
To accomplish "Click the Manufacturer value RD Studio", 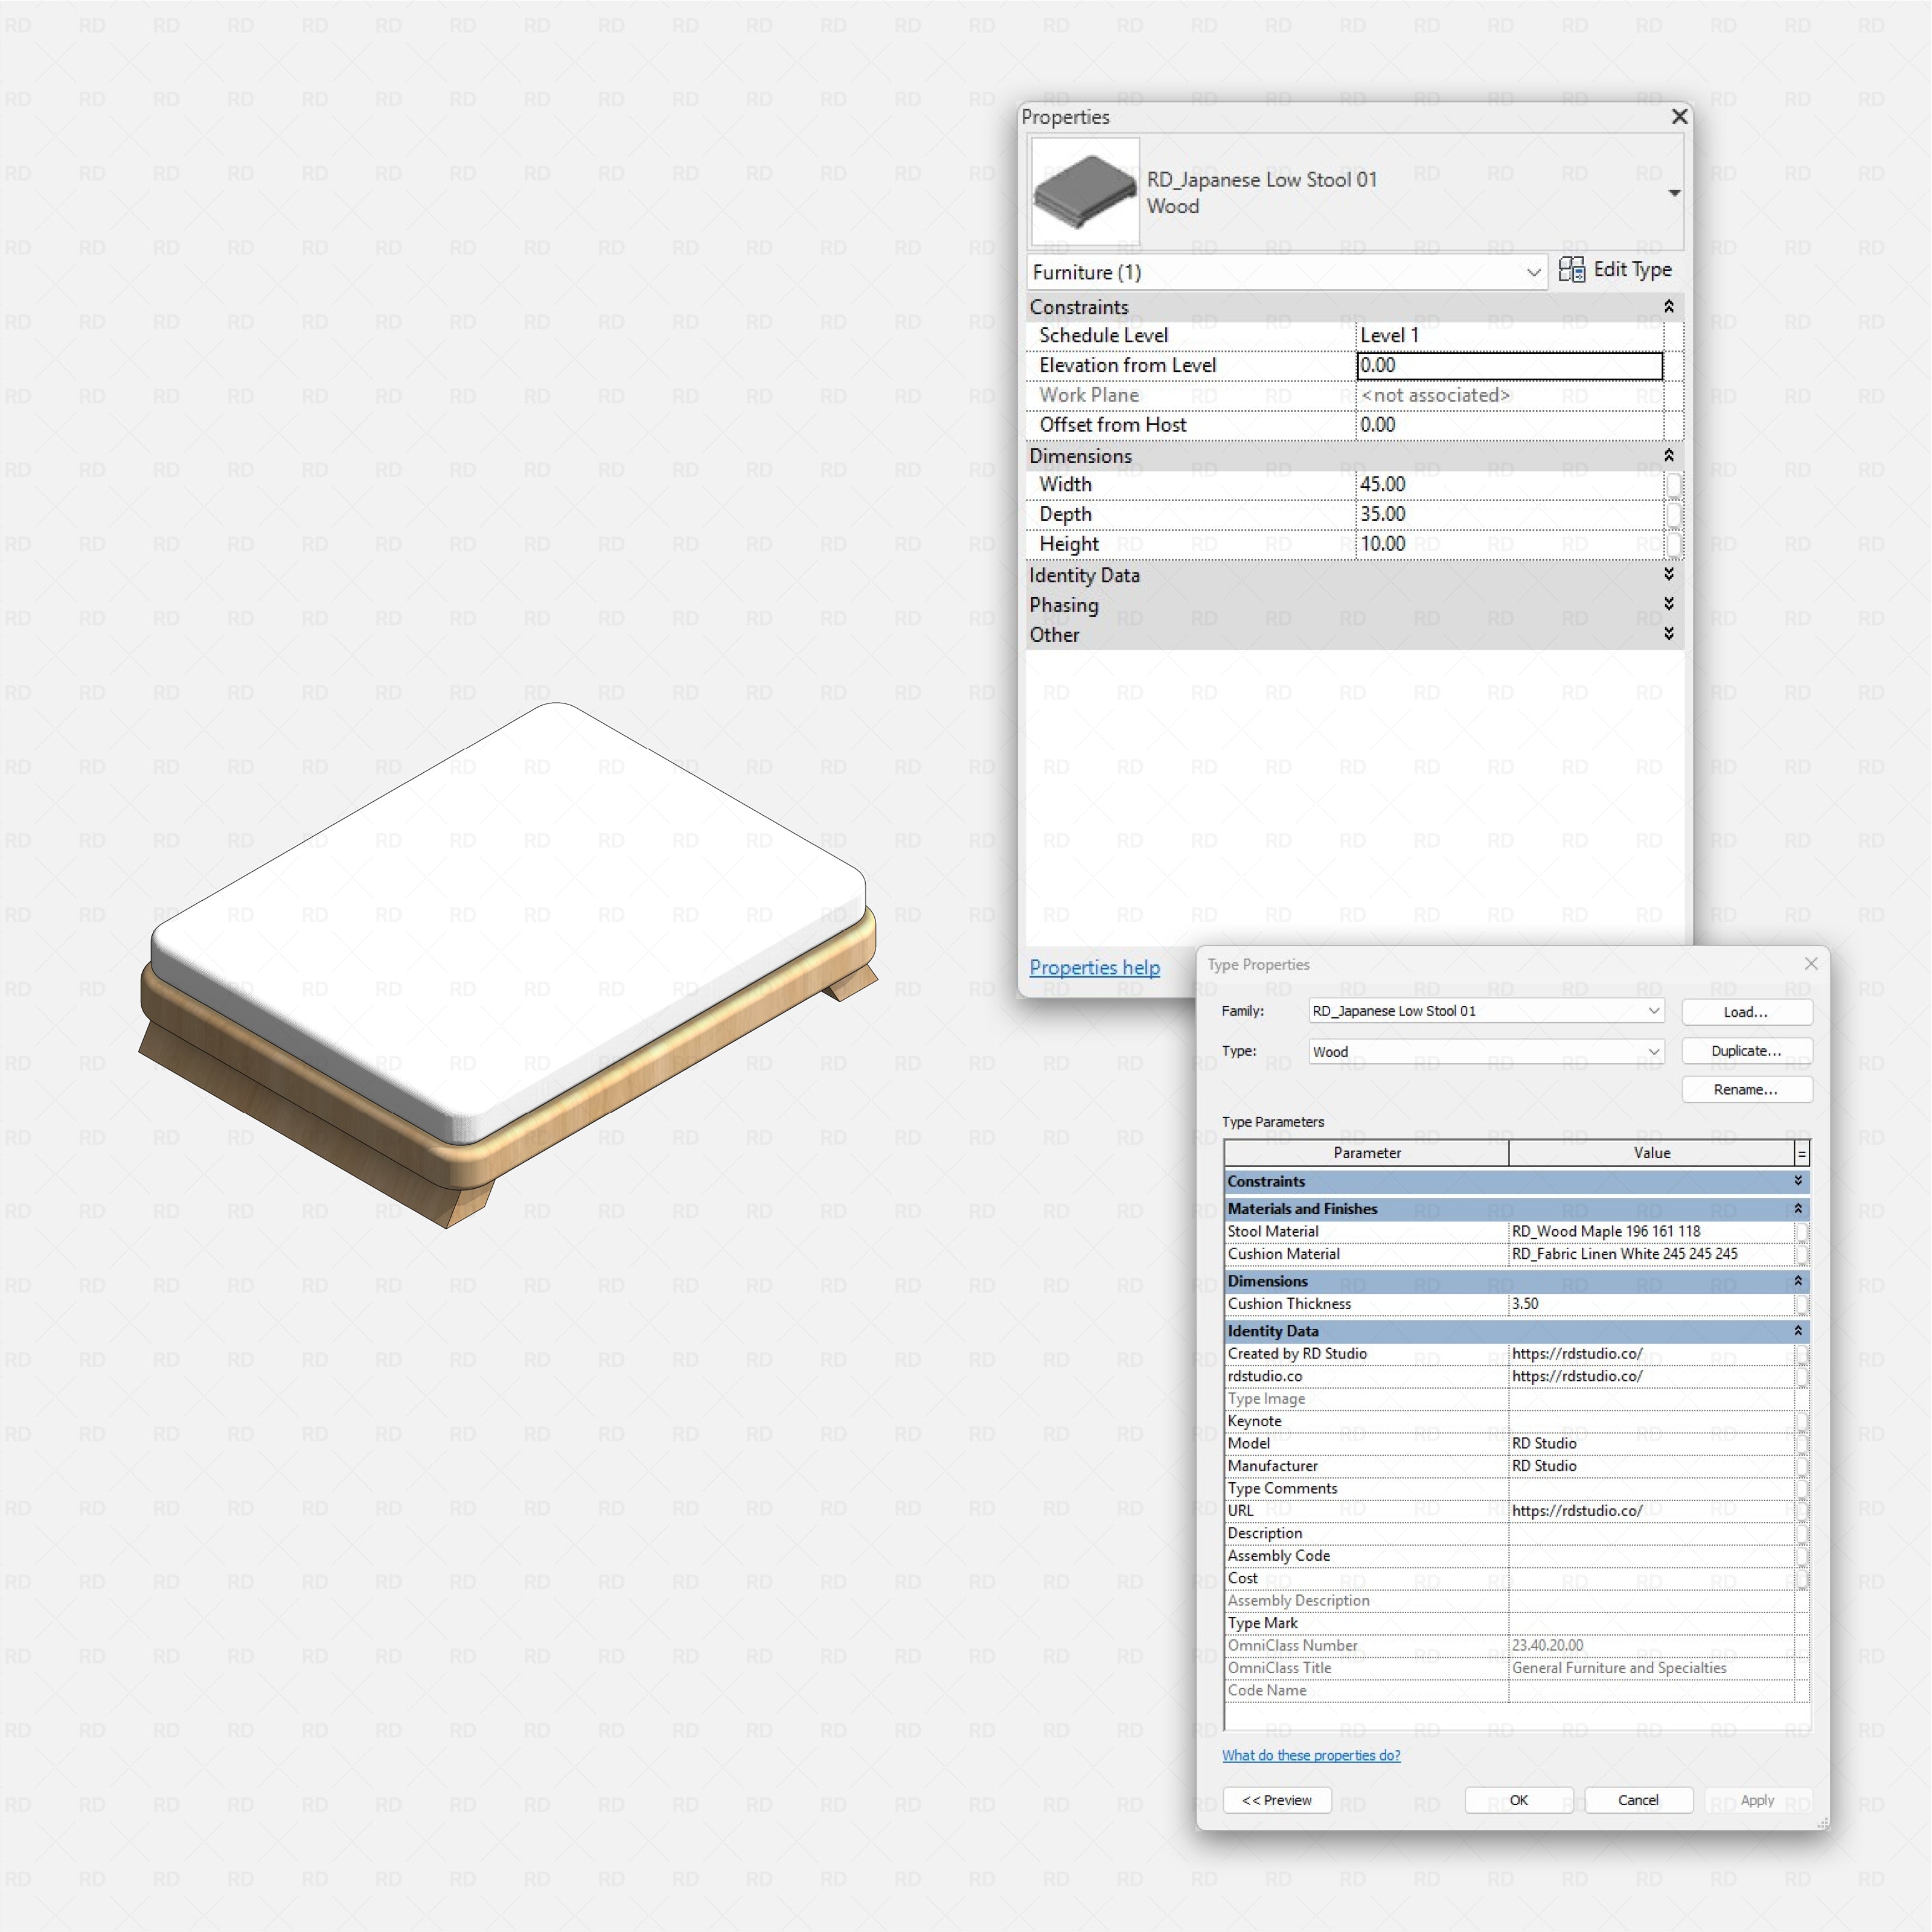I will [1651, 1466].
